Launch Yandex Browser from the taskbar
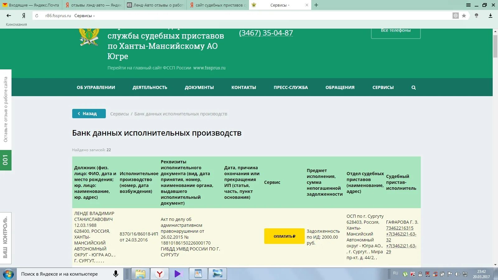Screen dimensions: 498x280 159,274
